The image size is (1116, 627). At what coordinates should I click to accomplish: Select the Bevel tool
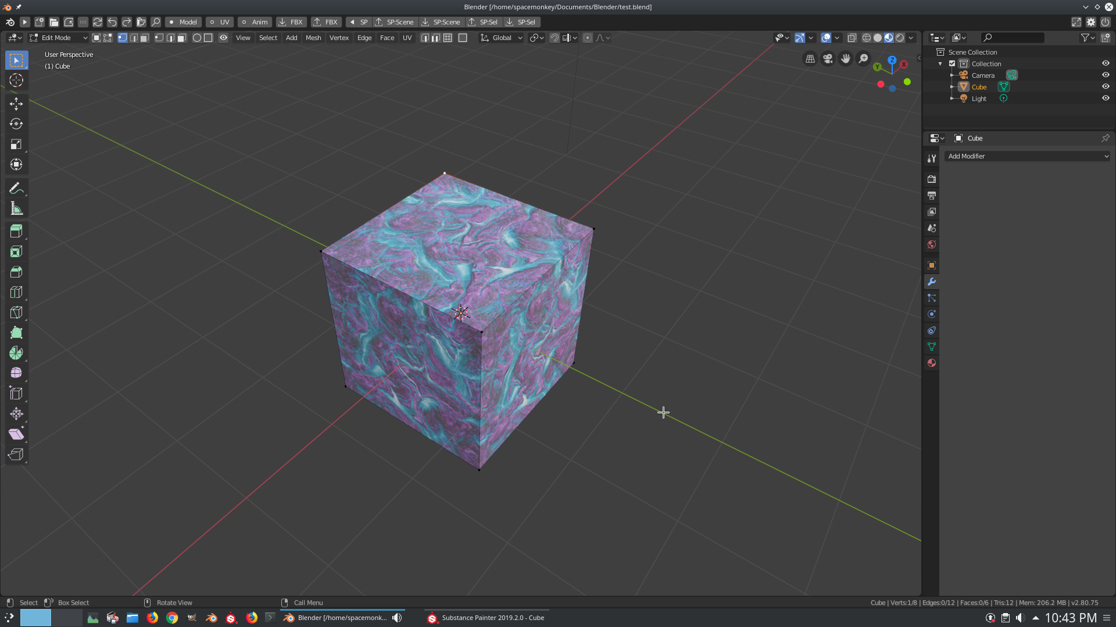click(16, 272)
